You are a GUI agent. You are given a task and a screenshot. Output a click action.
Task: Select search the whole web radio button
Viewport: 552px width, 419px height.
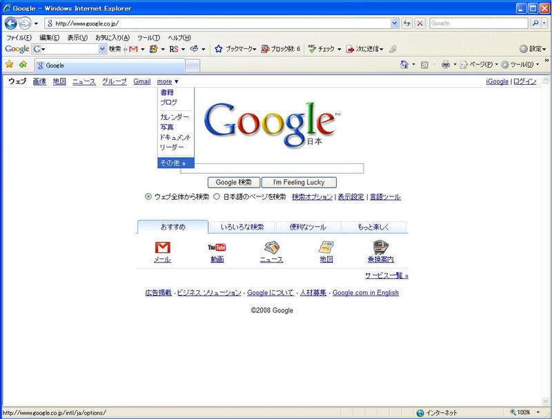[148, 196]
